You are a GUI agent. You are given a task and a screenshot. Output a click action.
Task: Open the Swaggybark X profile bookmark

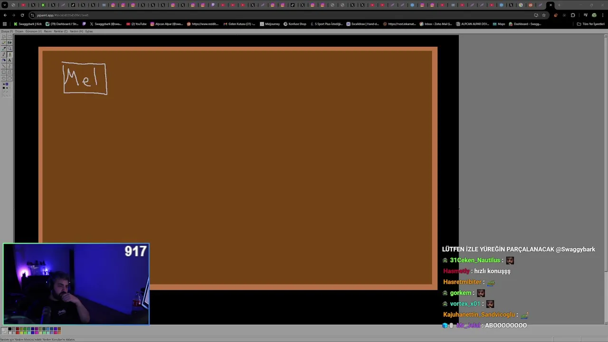tap(105, 24)
